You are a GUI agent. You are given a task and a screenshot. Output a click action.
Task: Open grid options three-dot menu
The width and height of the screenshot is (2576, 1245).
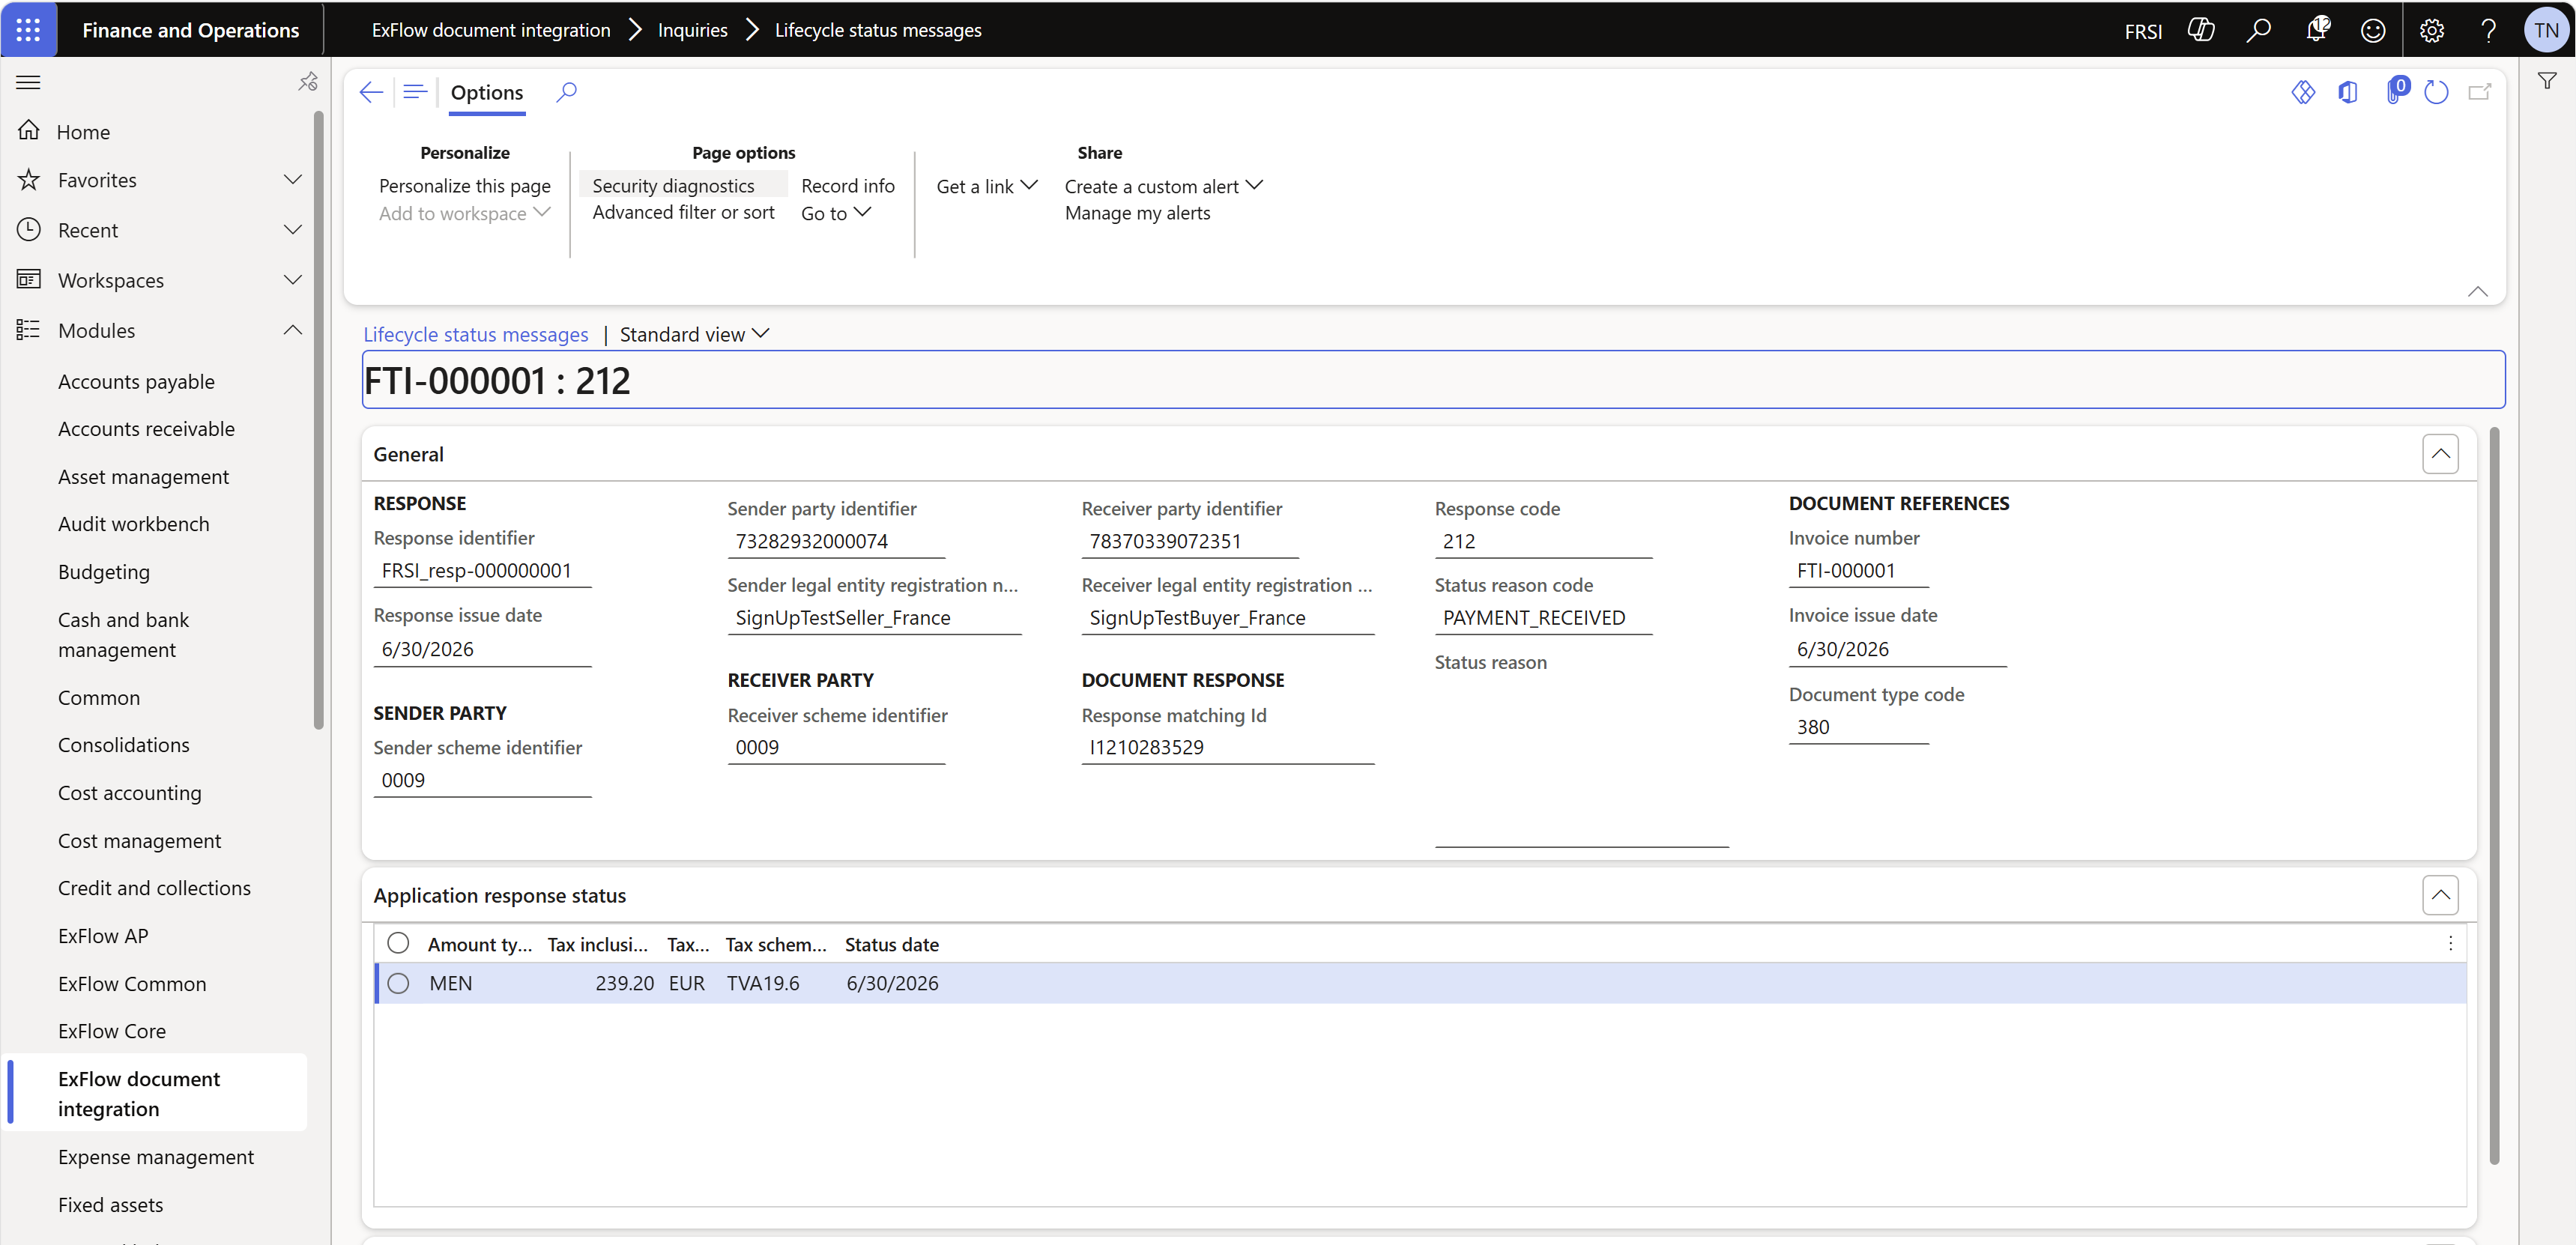click(2450, 943)
